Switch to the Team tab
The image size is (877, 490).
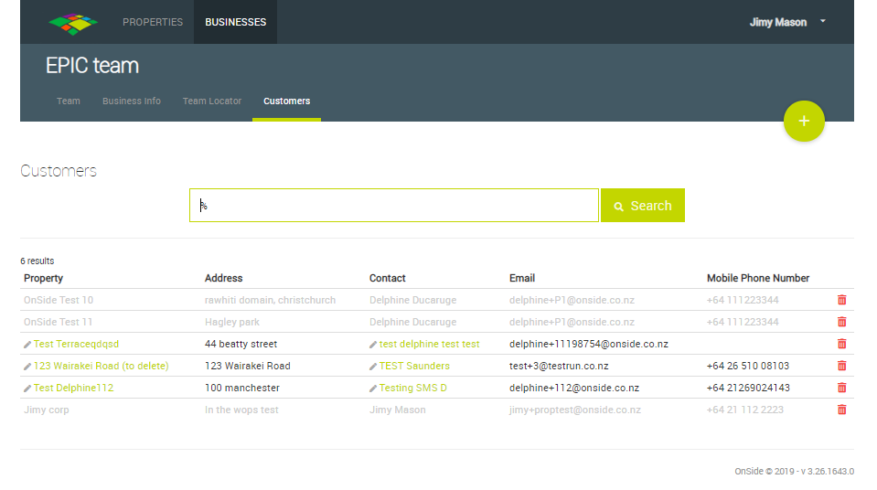click(x=69, y=101)
